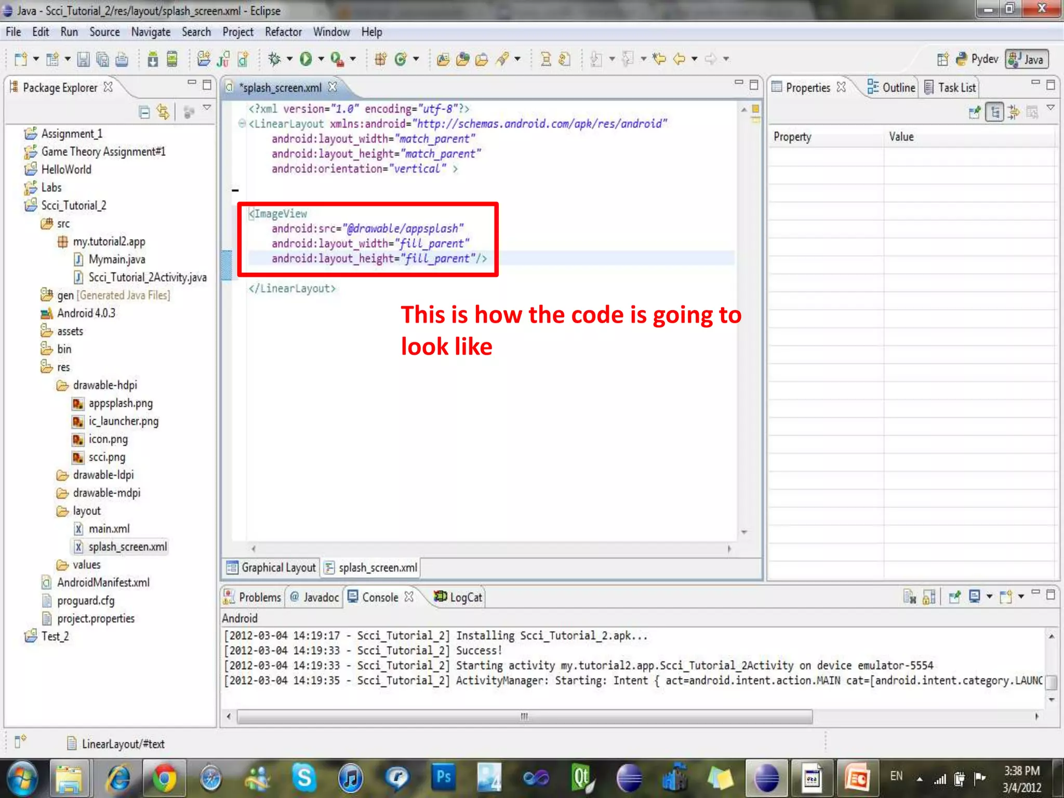The image size is (1064, 798).
Task: Click the Back navigation arrow icon
Action: 680,59
